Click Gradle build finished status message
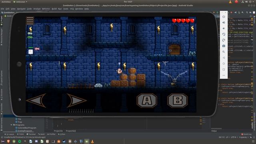This screenshot has width=256, height=144. tap(25, 137)
